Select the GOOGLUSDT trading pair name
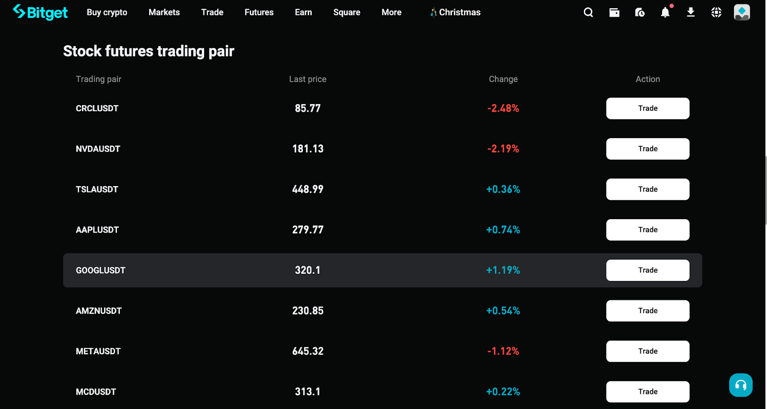Image resolution: width=767 pixels, height=409 pixels. [101, 270]
